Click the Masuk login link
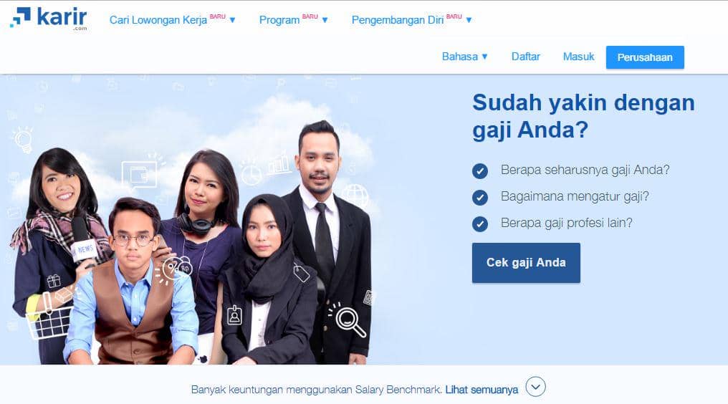Screen dimensions: 728x404 point(578,57)
